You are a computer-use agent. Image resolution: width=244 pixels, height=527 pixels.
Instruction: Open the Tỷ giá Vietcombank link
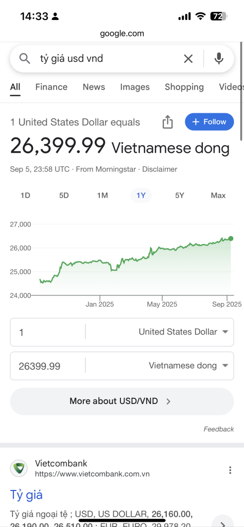click(26, 495)
